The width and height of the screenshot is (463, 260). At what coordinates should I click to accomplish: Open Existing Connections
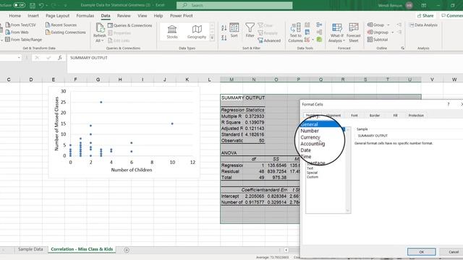(x=66, y=32)
